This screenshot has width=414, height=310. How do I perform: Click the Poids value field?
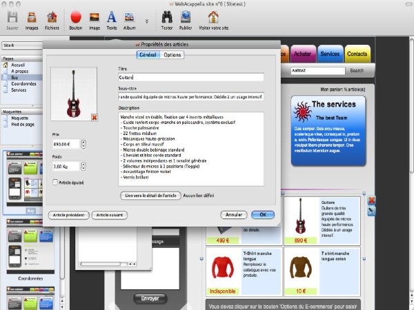point(66,166)
